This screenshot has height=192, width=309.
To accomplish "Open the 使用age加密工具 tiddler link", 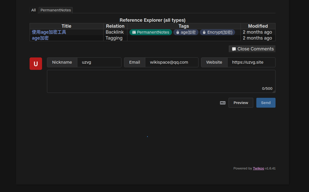I will 49,32.
